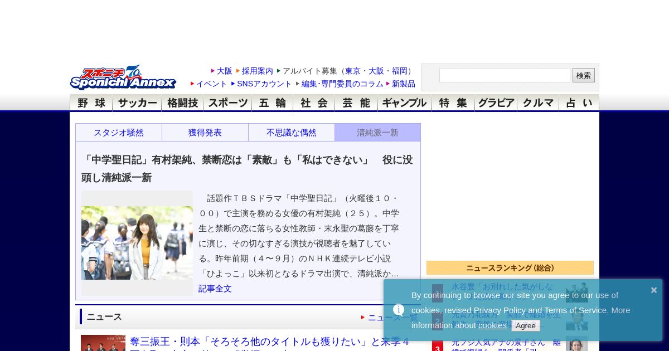Open the ギャンブル menu
This screenshot has height=351, width=669.
(x=404, y=103)
